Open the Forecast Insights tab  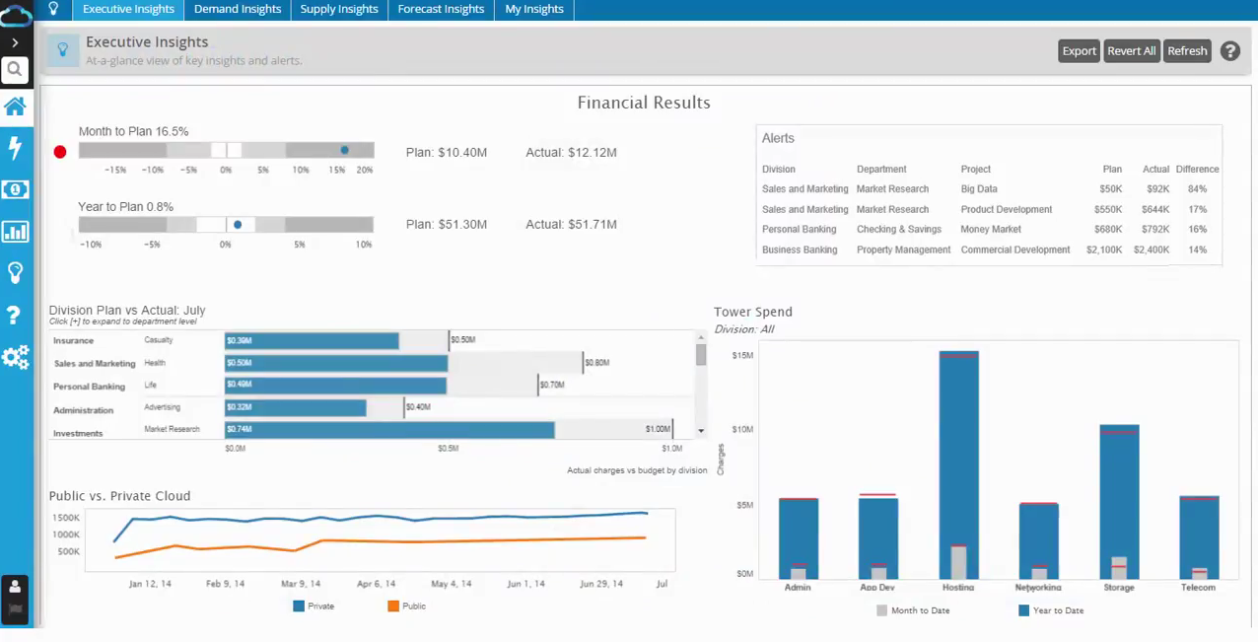click(441, 10)
